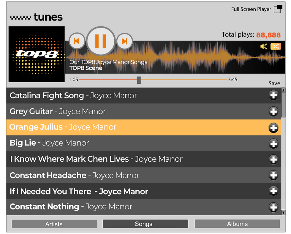The height and width of the screenshot is (234, 291).
Task: Skip to the previous track
Action: click(x=77, y=41)
